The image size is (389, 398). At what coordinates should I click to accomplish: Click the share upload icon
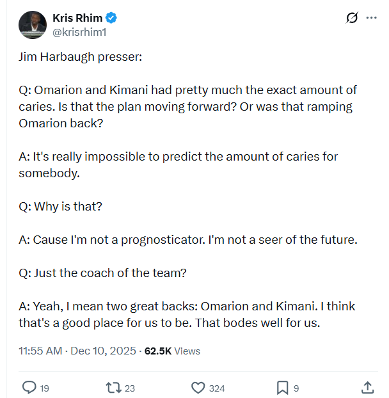pyautogui.click(x=368, y=387)
